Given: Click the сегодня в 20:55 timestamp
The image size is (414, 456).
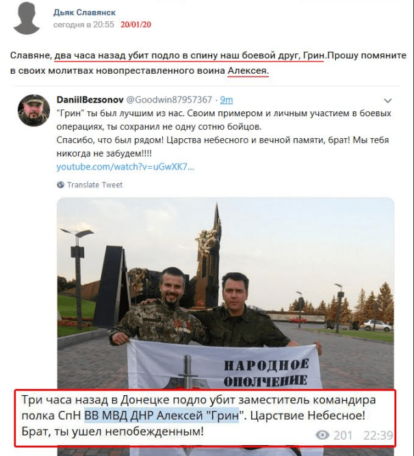Looking at the screenshot, I should pos(83,25).
